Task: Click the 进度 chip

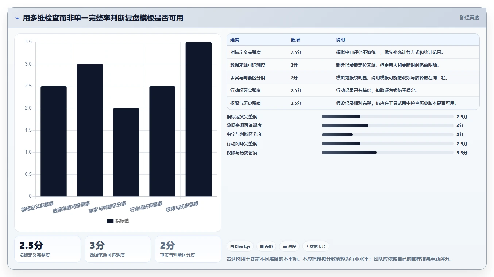Action: point(289,246)
